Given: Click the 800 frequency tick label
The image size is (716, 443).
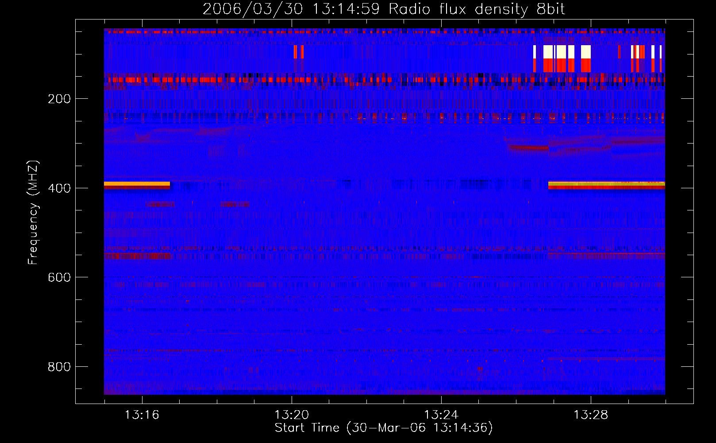Looking at the screenshot, I should pos(59,367).
